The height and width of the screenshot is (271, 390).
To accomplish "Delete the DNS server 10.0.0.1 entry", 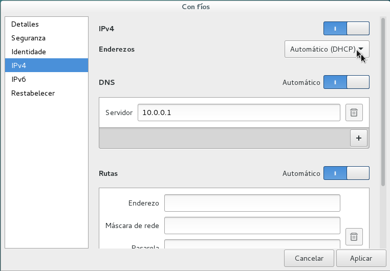I will 354,112.
